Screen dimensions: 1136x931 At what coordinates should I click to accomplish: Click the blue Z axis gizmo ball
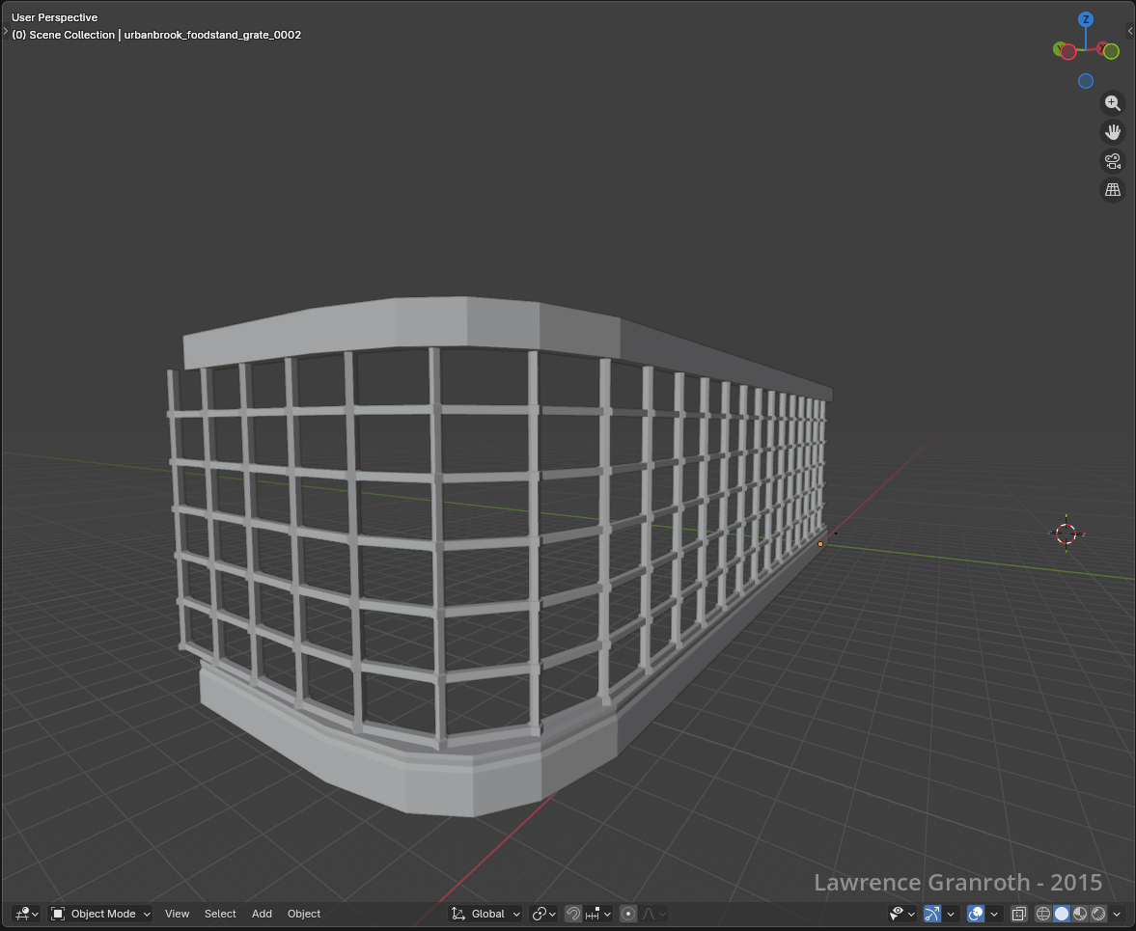(x=1086, y=19)
